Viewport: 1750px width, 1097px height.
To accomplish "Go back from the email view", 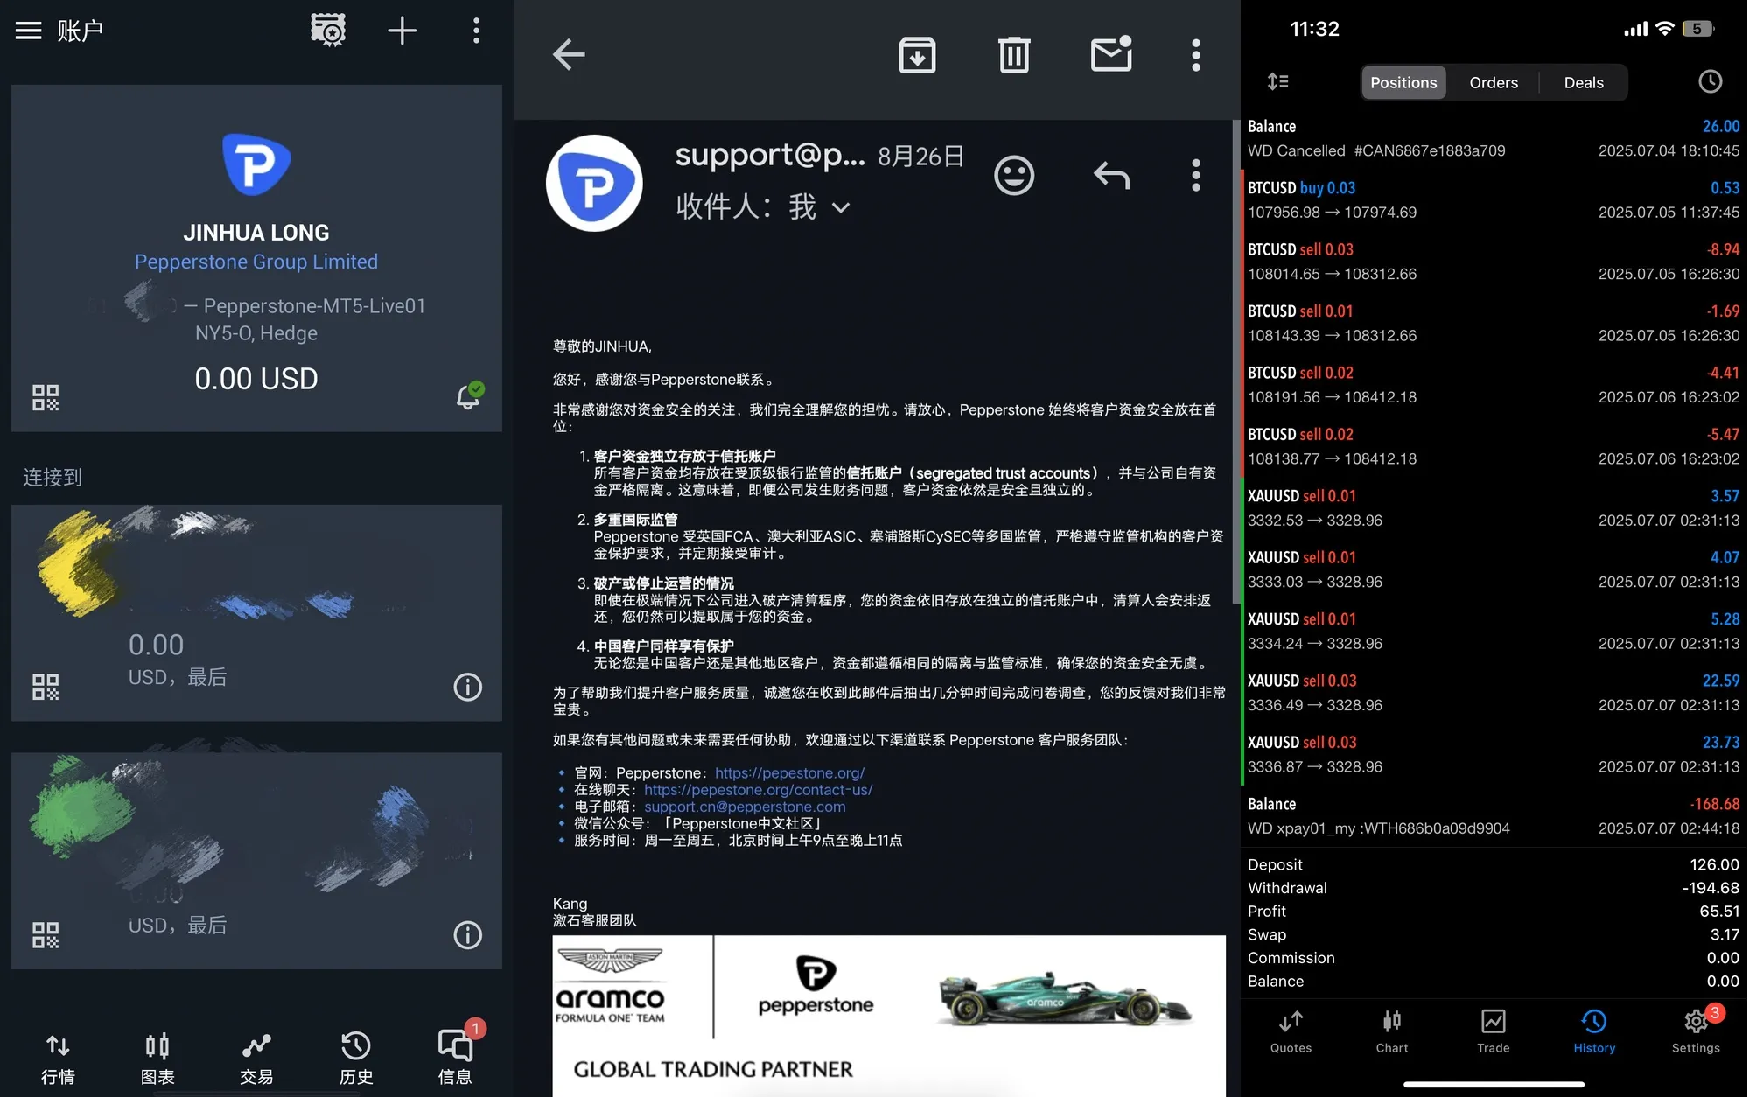I will (569, 54).
